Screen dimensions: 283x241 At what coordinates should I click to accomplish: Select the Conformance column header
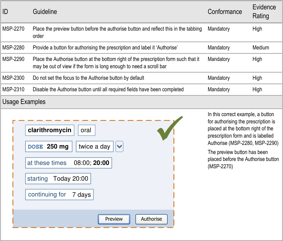(225, 12)
